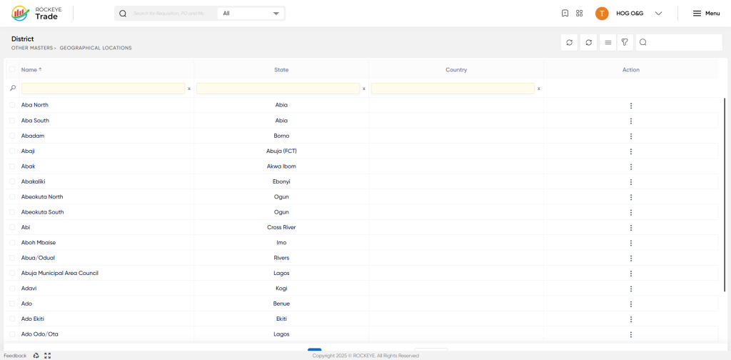Open action menu for Abeokuta North row

[631, 197]
